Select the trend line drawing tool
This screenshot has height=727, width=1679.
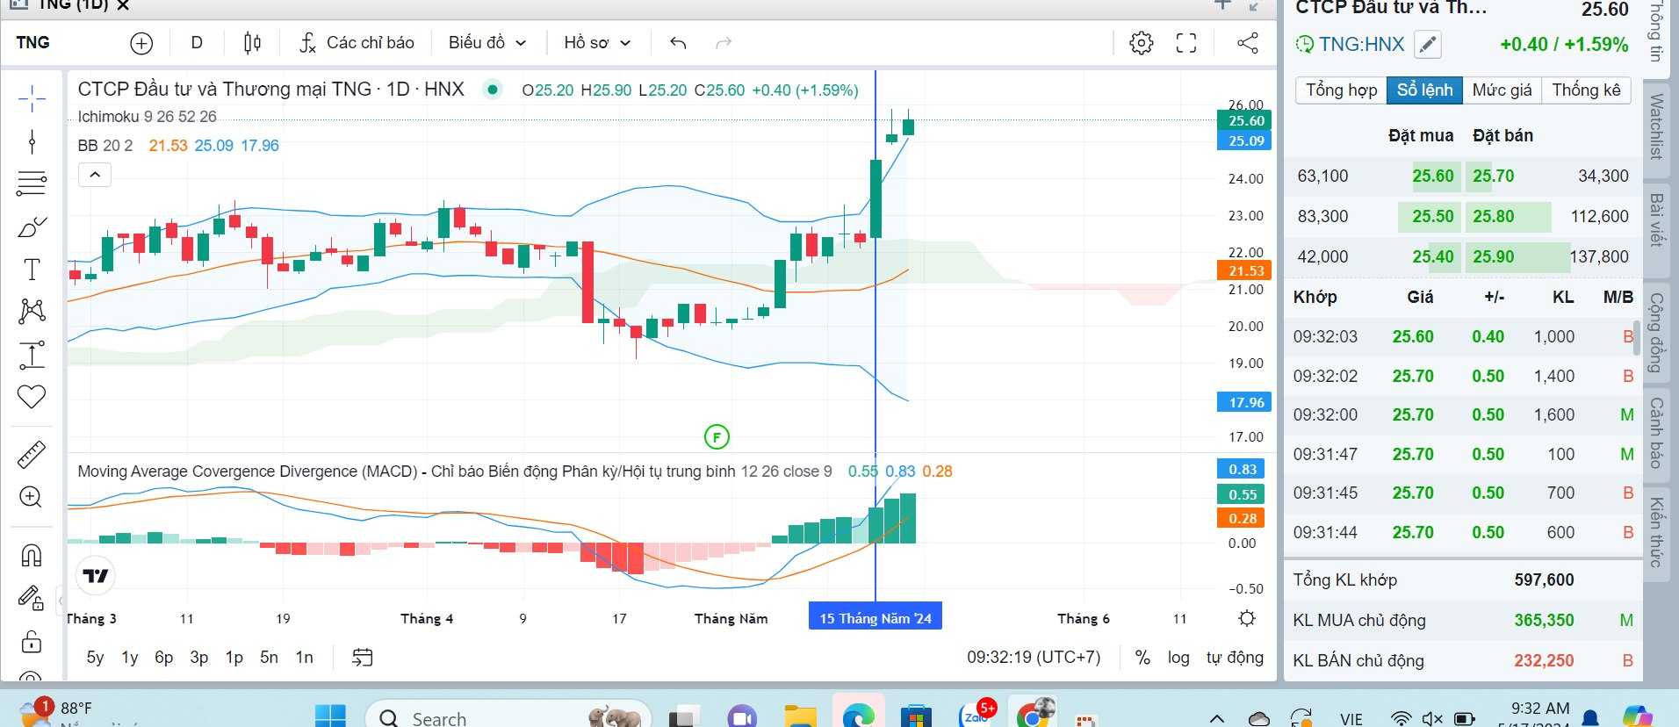[32, 141]
